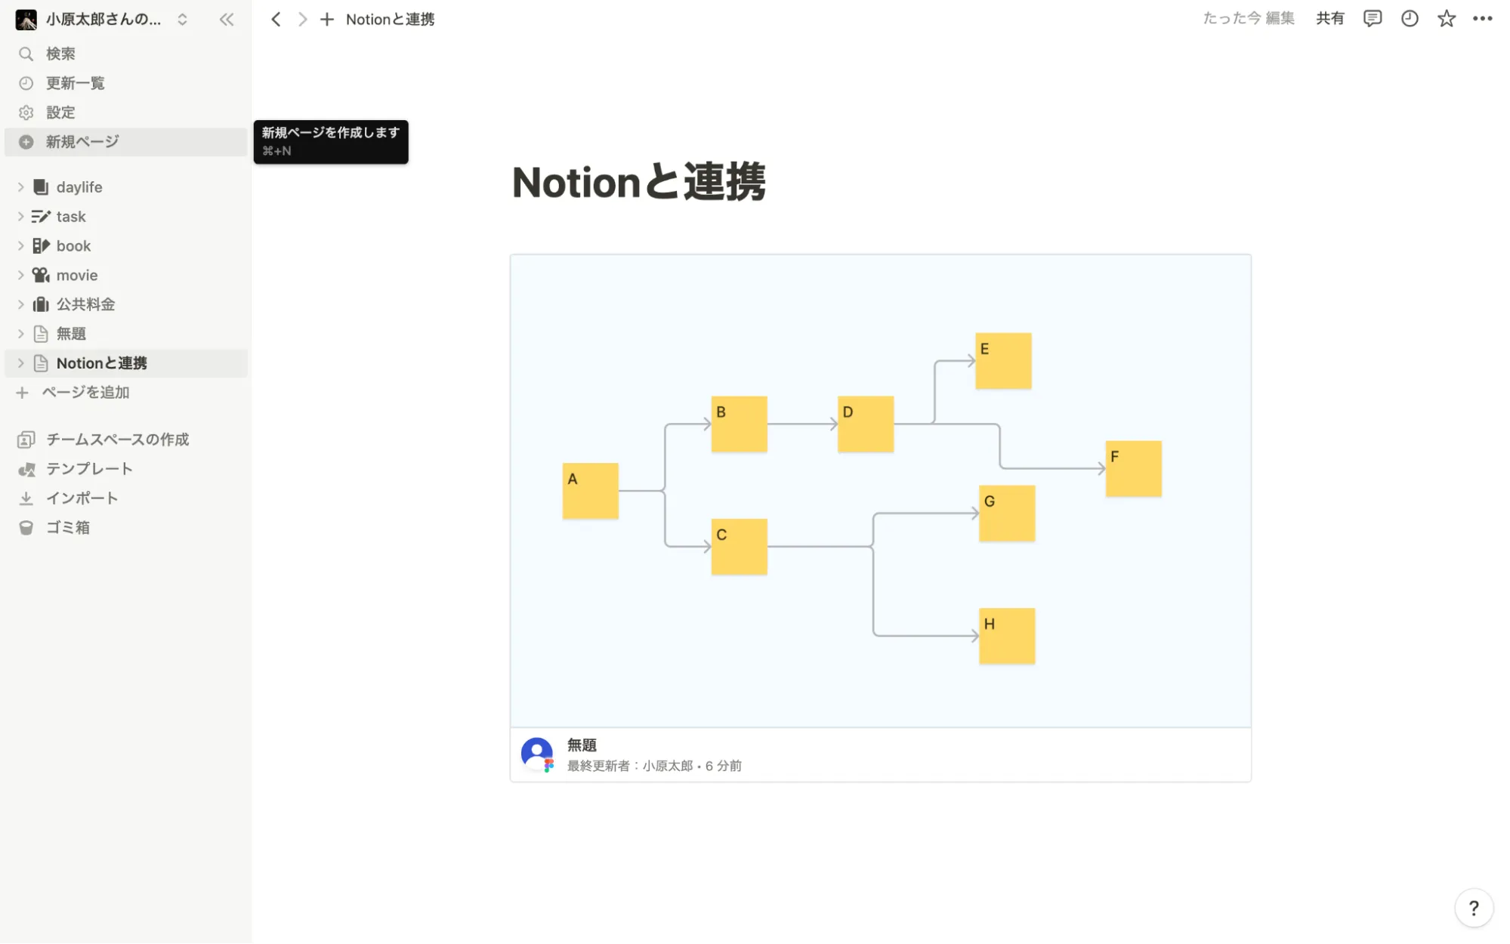Click the 公共料金 page icon
The width and height of the screenshot is (1510, 944).
coord(41,304)
